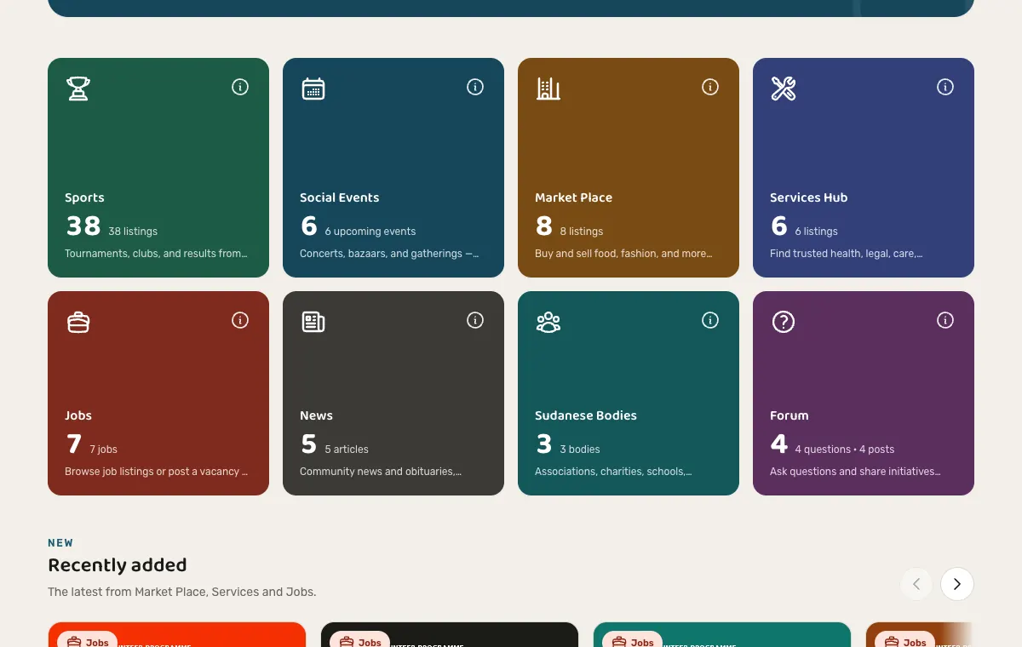
Task: View info for Sudanese Bodies card
Action: pyautogui.click(x=710, y=320)
